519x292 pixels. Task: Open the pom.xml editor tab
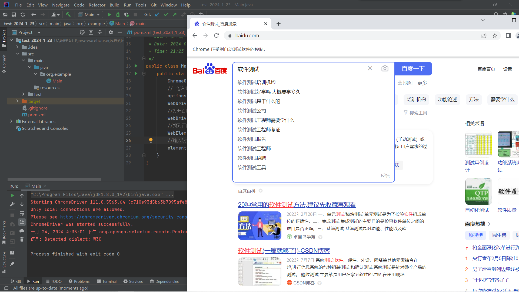pos(157,32)
